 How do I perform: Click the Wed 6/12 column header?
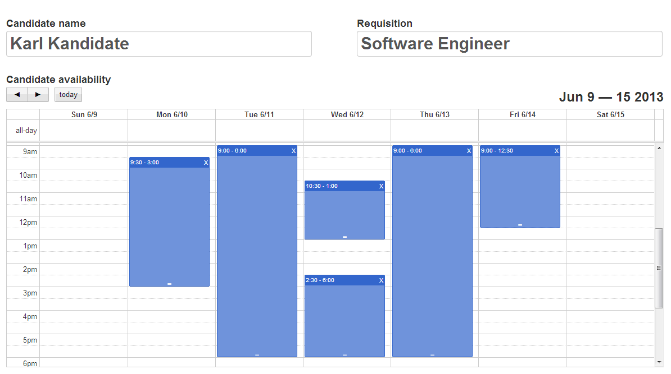pos(347,115)
